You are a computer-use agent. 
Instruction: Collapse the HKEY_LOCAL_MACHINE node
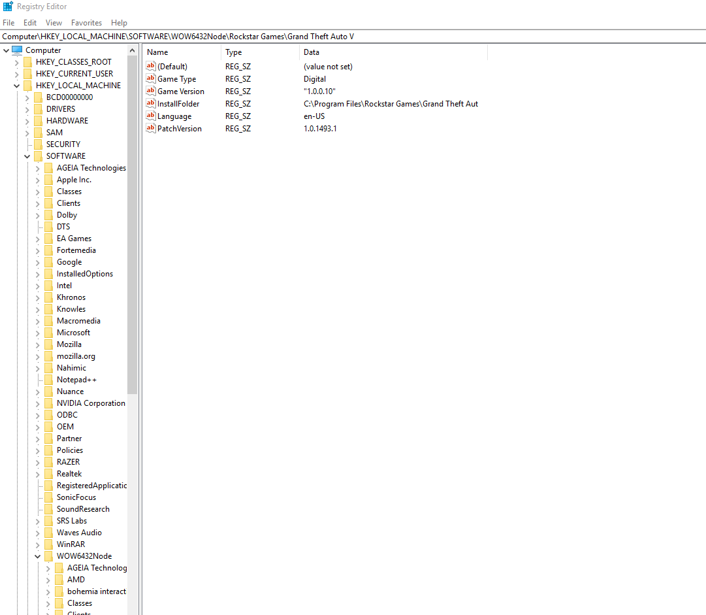click(x=17, y=86)
